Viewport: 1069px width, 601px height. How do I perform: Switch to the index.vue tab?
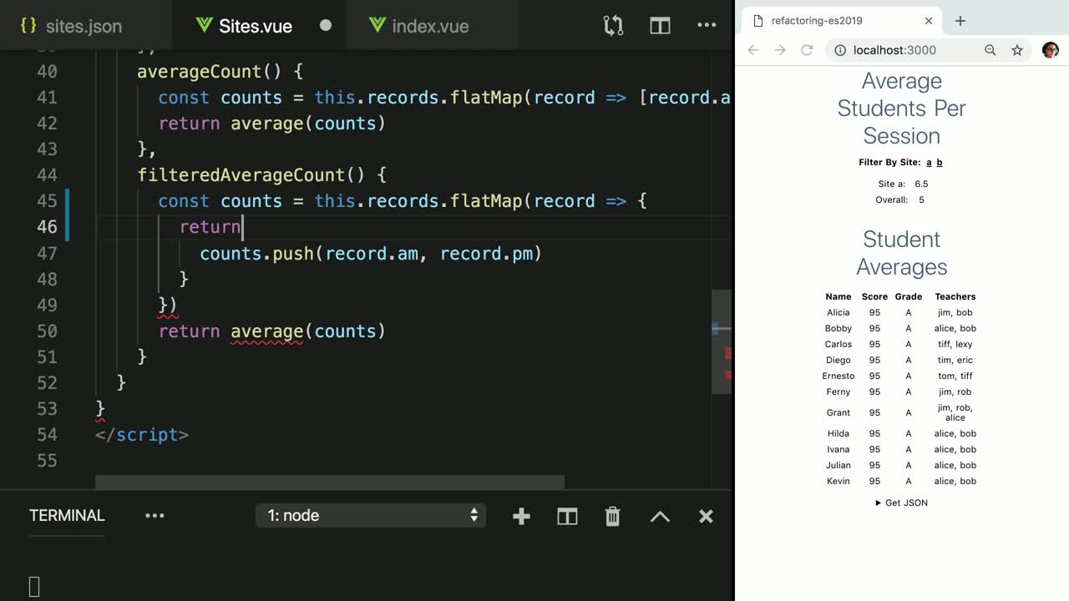click(x=428, y=25)
